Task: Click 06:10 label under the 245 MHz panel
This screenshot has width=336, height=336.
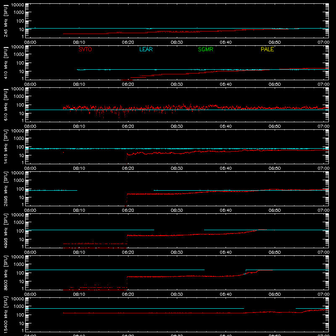Action: click(79, 42)
